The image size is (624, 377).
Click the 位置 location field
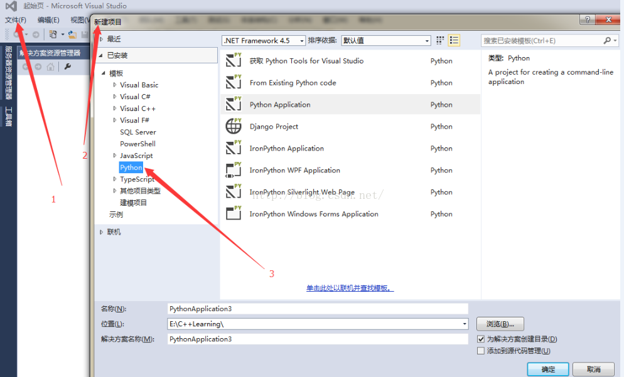tap(318, 324)
